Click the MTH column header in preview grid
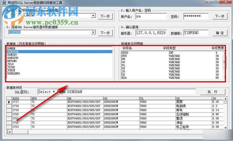The height and width of the screenshot is (141, 233). (x=49, y=98)
